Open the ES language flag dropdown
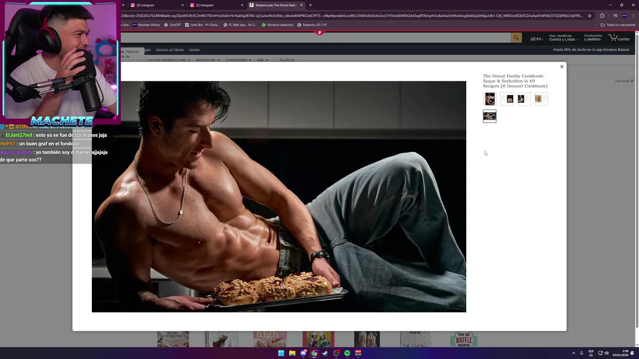The width and height of the screenshot is (639, 359). [x=537, y=38]
